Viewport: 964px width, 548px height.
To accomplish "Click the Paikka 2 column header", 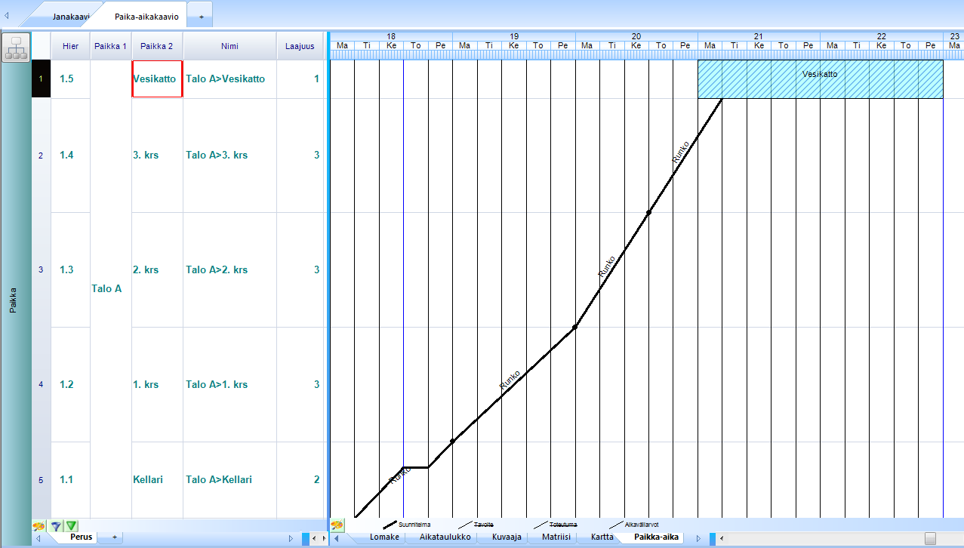I will tap(157, 46).
